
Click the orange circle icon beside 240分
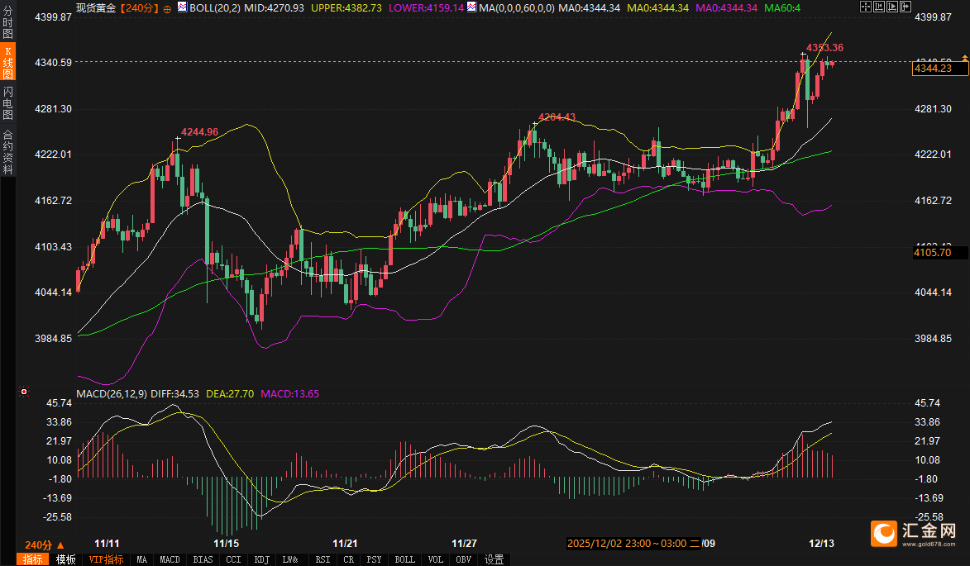tap(167, 8)
